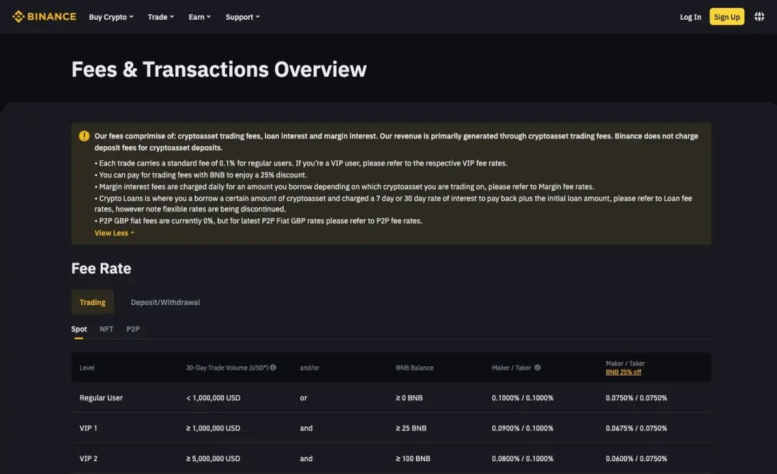Click the '≥ 1,000,000 USD' volume cell
Image resolution: width=777 pixels, height=474 pixels.
213,428
